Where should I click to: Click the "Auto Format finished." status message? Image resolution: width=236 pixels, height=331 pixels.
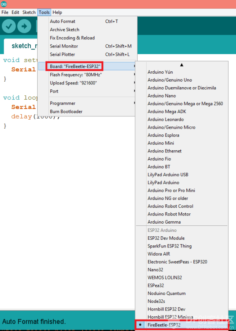click(34, 322)
